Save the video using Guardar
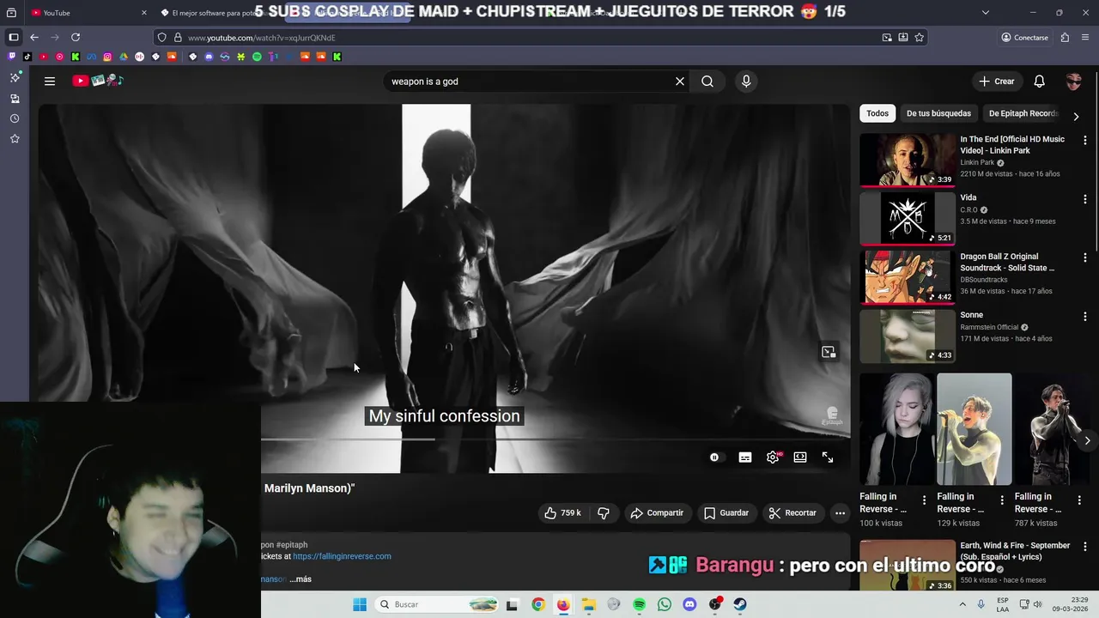The width and height of the screenshot is (1099, 618). tap(726, 513)
